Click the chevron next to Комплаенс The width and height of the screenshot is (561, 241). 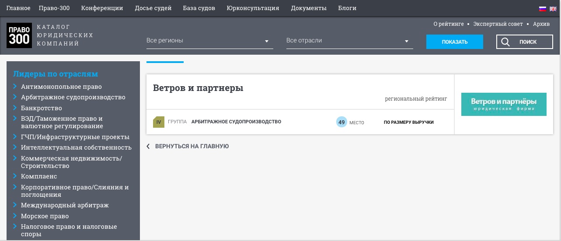point(15,176)
